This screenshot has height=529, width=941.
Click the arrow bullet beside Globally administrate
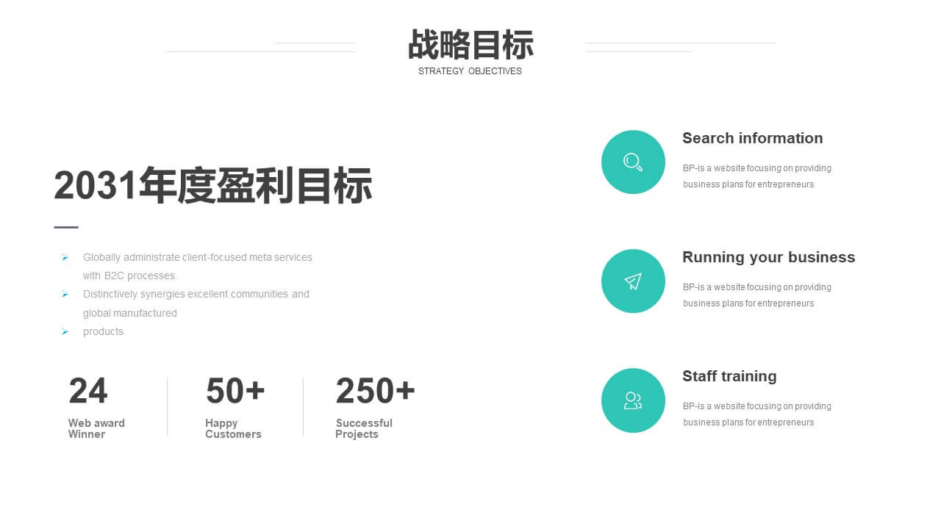[x=65, y=257]
